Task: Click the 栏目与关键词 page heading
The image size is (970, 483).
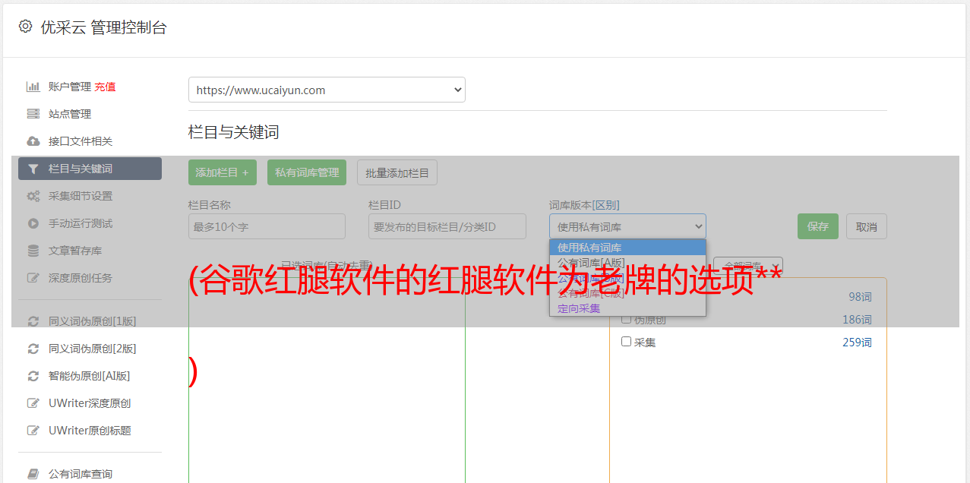Action: point(234,132)
